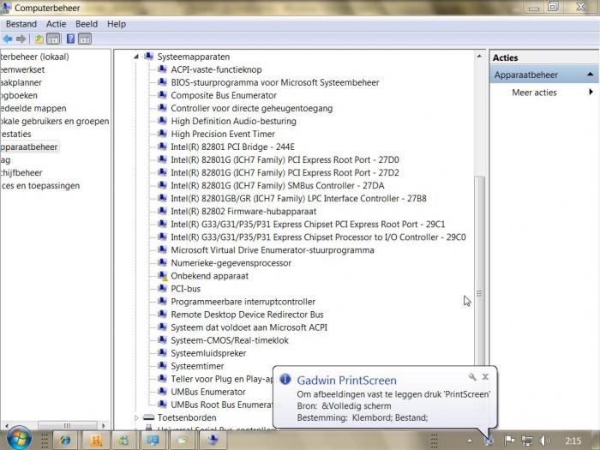The width and height of the screenshot is (600, 450).
Task: Click the icon beside Onbekend apparaat
Action: (162, 276)
